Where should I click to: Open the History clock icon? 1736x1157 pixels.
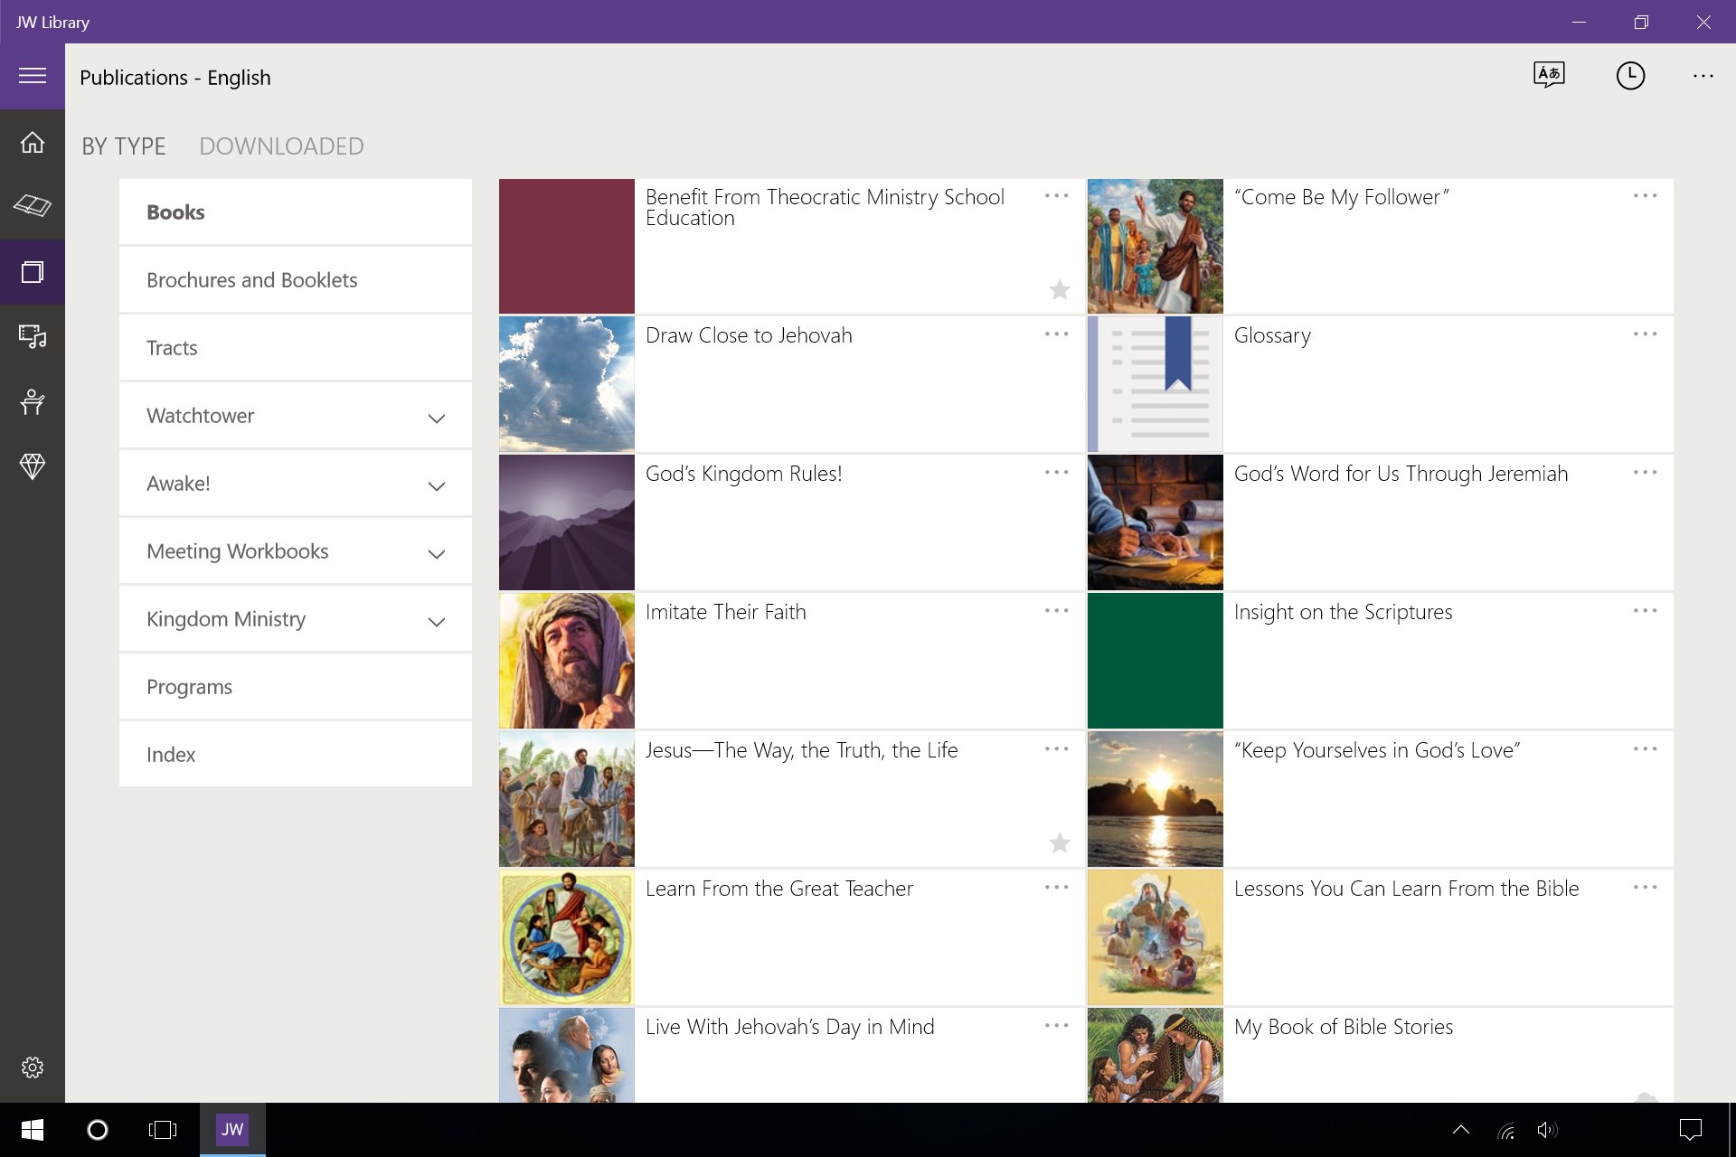coord(1630,76)
